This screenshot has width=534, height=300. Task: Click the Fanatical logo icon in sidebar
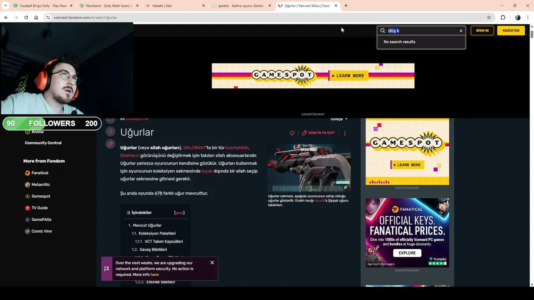(x=28, y=173)
